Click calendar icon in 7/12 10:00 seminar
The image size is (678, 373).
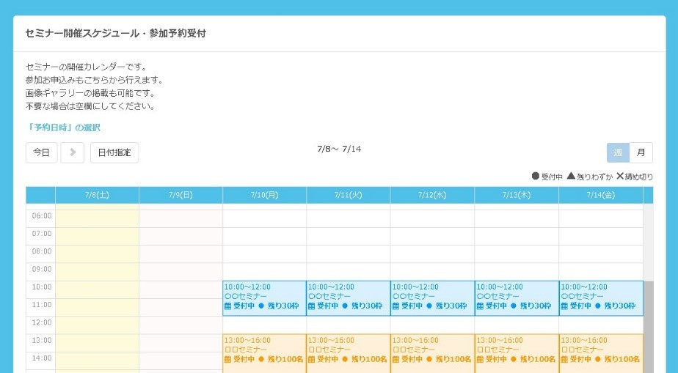395,306
